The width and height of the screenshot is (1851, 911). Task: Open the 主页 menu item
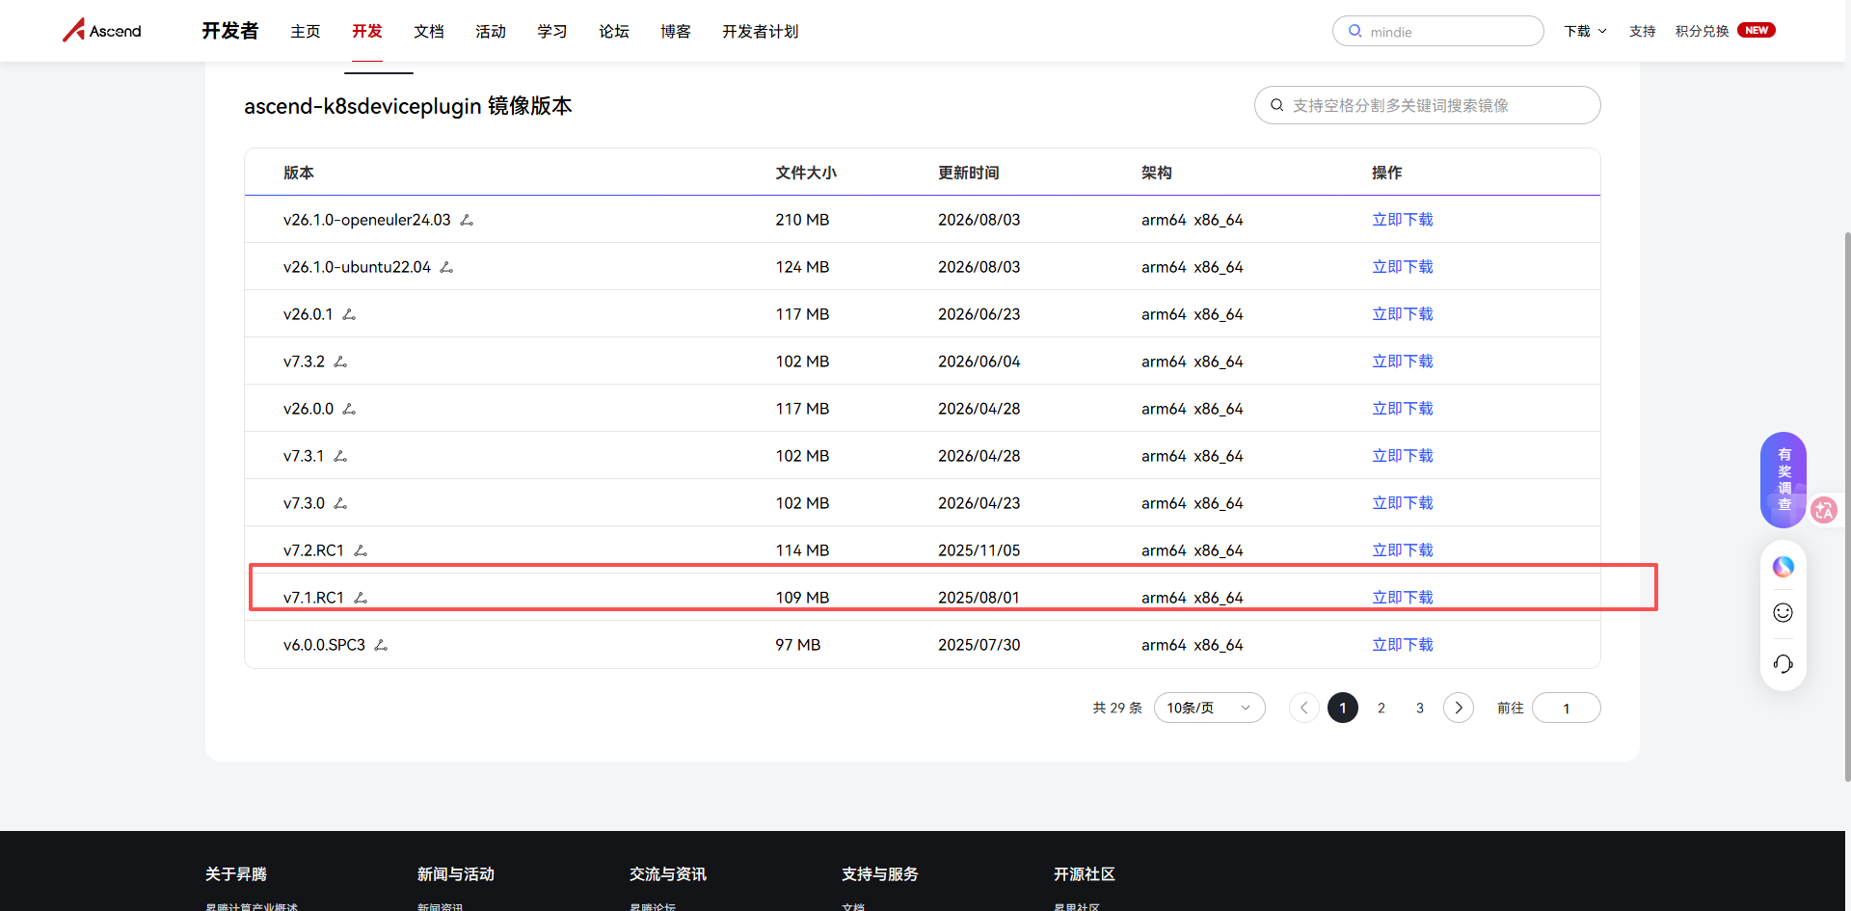point(306,31)
